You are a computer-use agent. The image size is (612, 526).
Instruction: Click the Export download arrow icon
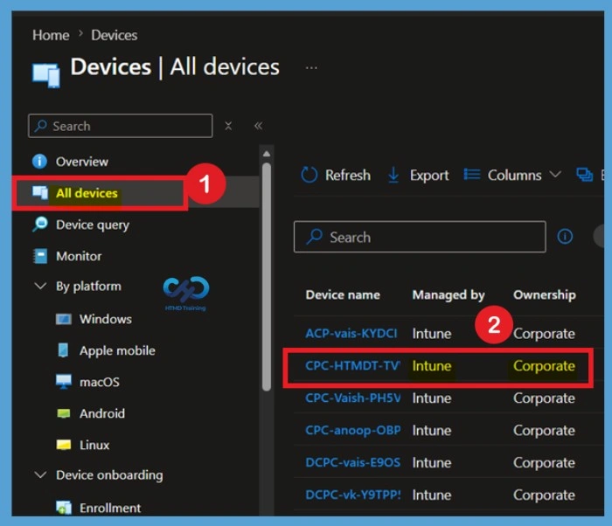coord(393,175)
